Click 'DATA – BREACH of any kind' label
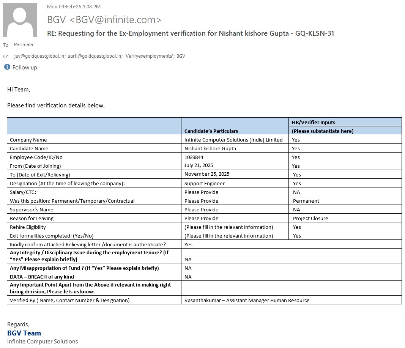Image resolution: width=405 pixels, height=348 pixels. pos(42,277)
